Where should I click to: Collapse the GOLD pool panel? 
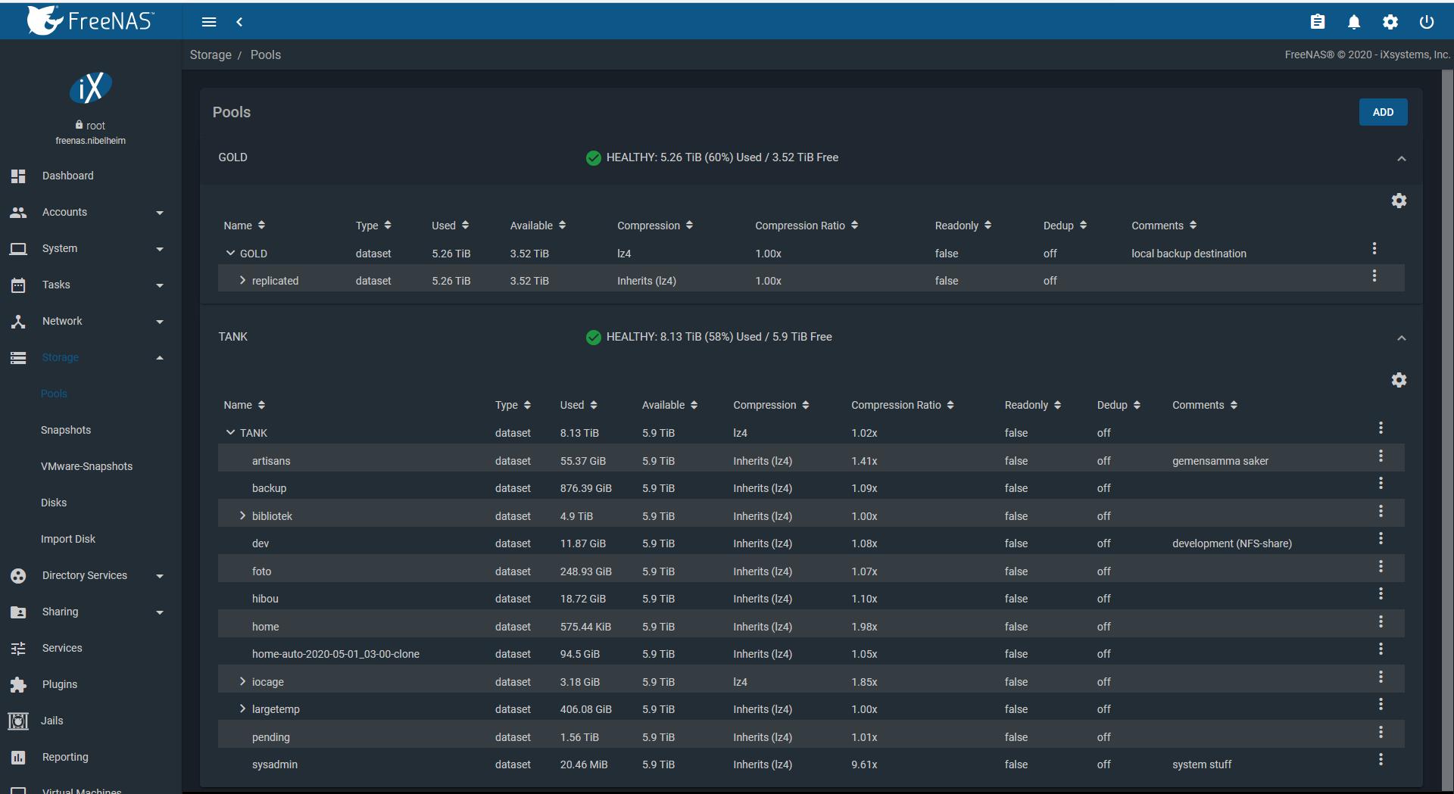pos(1402,158)
